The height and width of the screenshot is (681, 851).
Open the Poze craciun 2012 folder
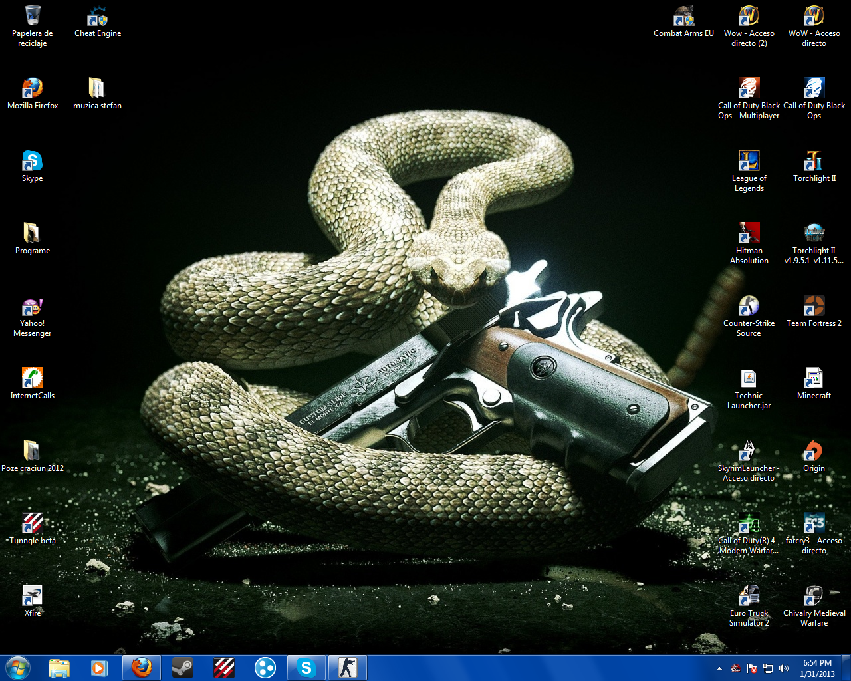33,456
